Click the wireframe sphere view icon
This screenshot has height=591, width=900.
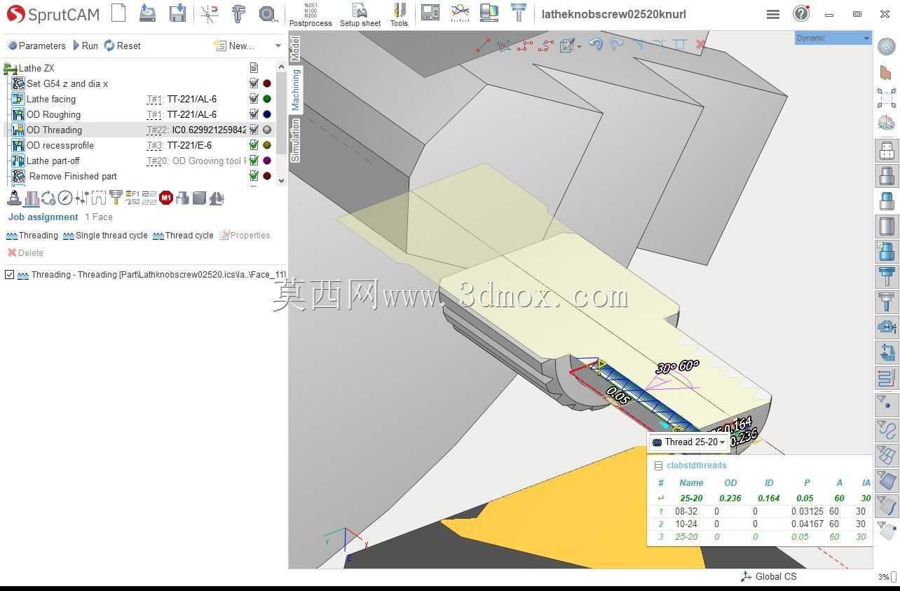[x=887, y=47]
